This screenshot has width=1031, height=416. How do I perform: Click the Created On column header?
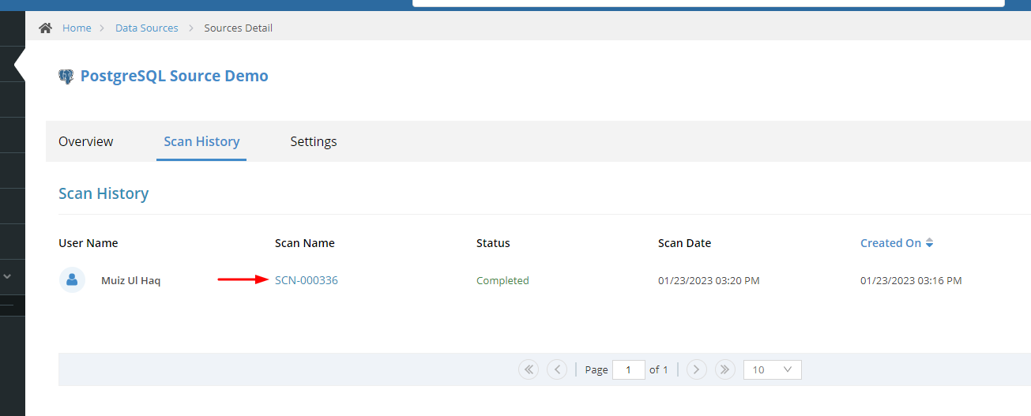(890, 243)
